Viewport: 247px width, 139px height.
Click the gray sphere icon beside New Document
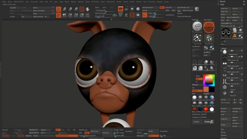click(138, 9)
